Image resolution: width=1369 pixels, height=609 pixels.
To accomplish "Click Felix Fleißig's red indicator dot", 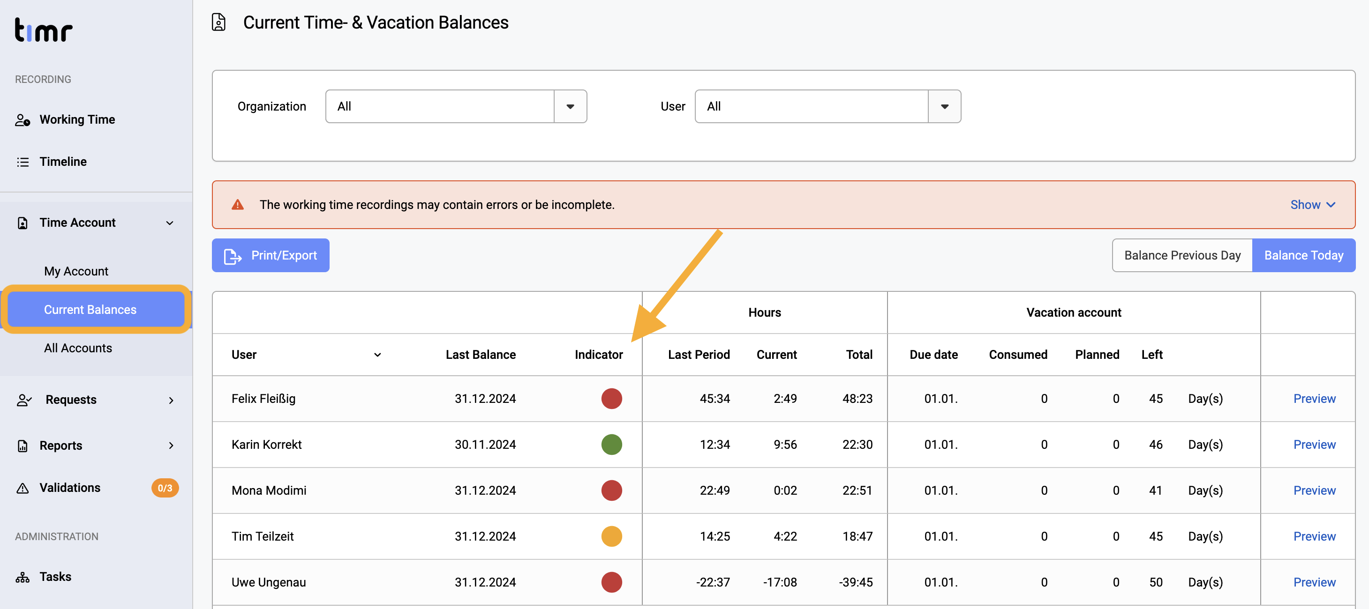I will coord(611,399).
